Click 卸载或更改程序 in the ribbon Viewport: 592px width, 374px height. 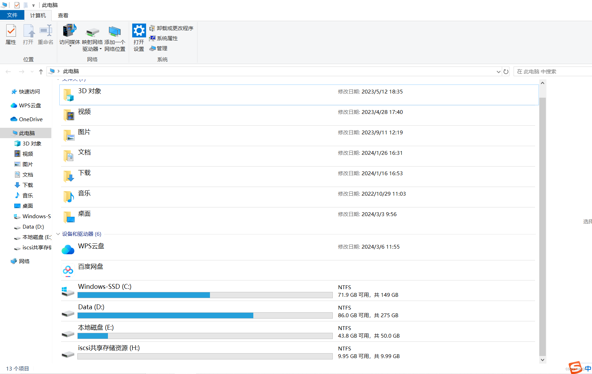171,28
